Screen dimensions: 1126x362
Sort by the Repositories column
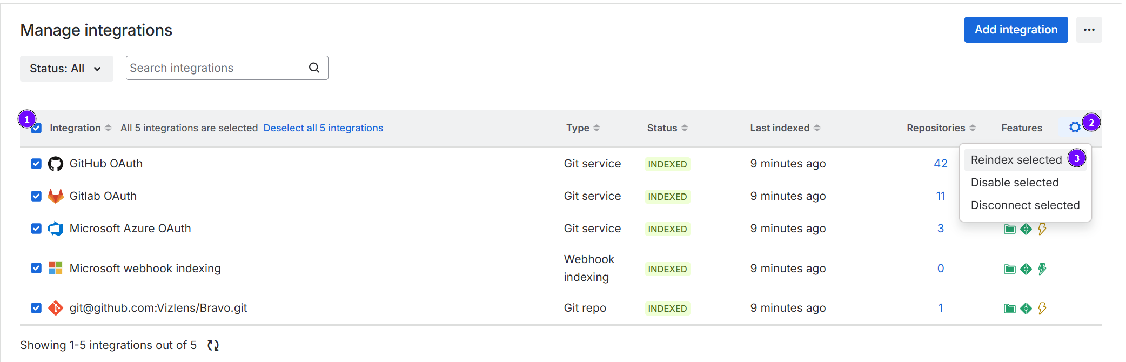point(941,128)
